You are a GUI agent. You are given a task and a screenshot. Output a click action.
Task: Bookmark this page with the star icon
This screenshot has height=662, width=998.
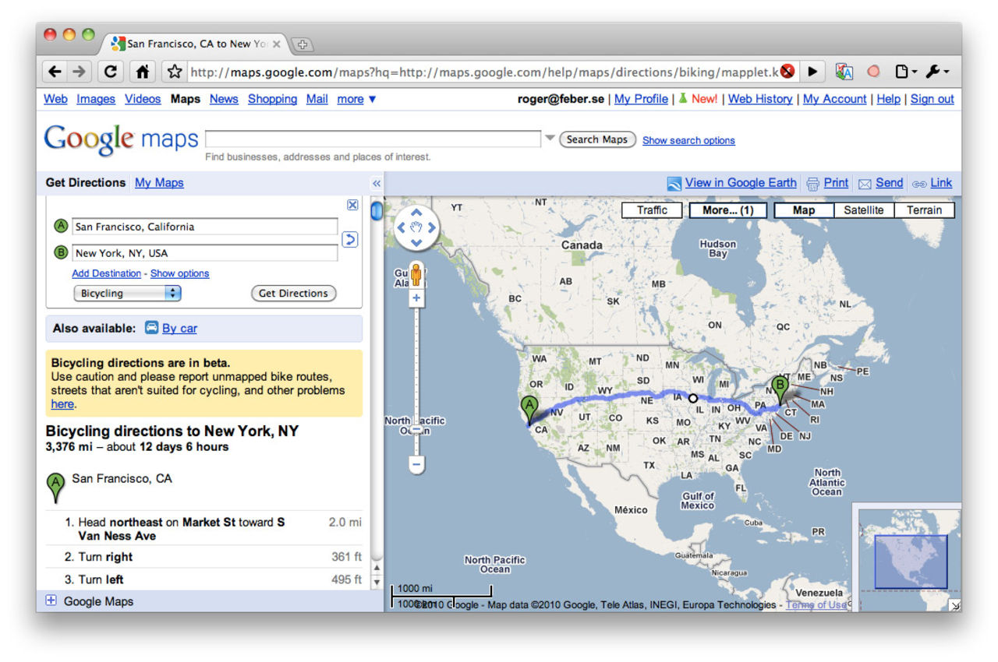click(x=175, y=72)
